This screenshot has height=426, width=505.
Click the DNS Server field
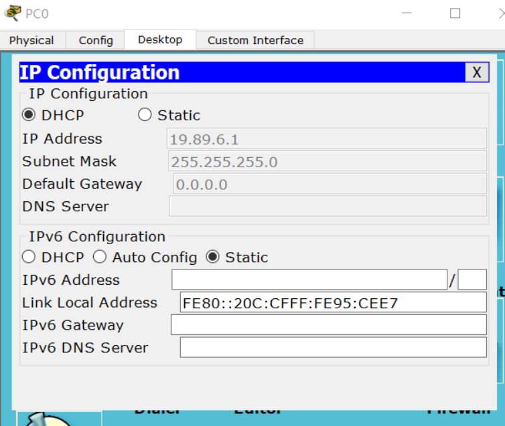coord(328,207)
